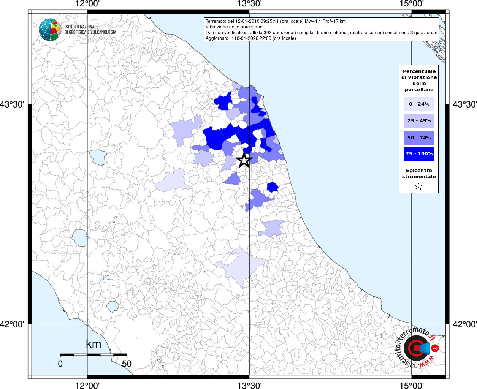
Task: Click the km scale bar
Action: [93, 355]
